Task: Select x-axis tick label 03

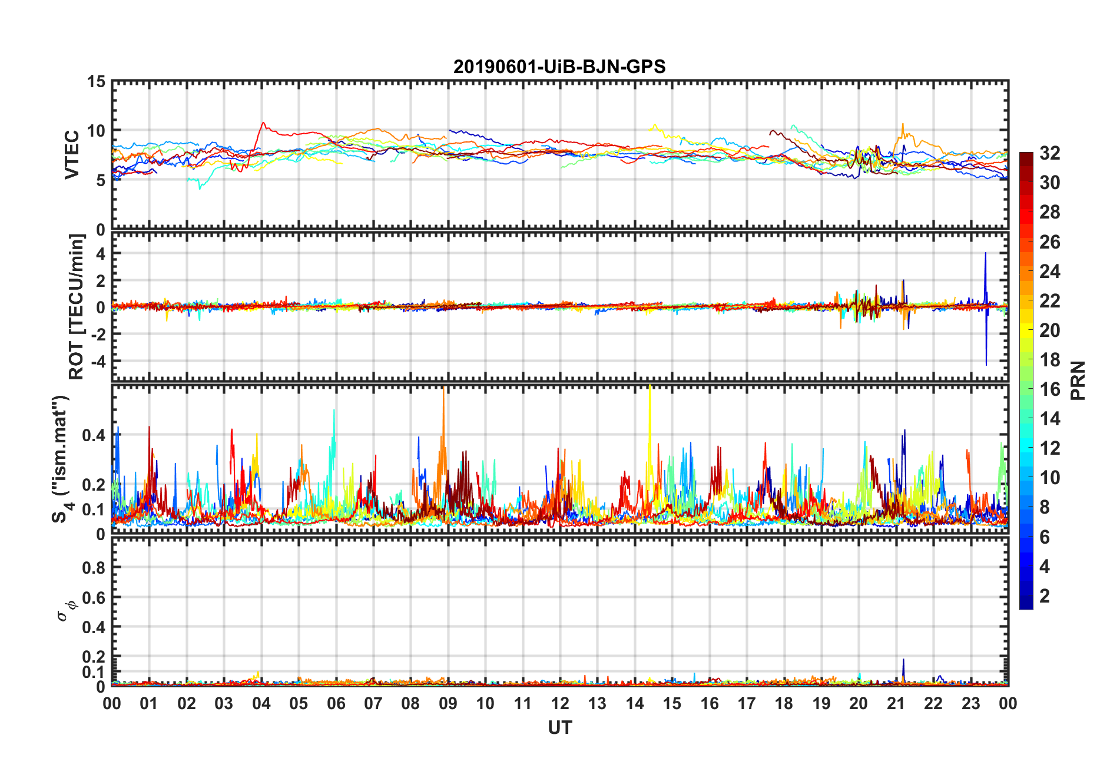Action: pyautogui.click(x=224, y=703)
